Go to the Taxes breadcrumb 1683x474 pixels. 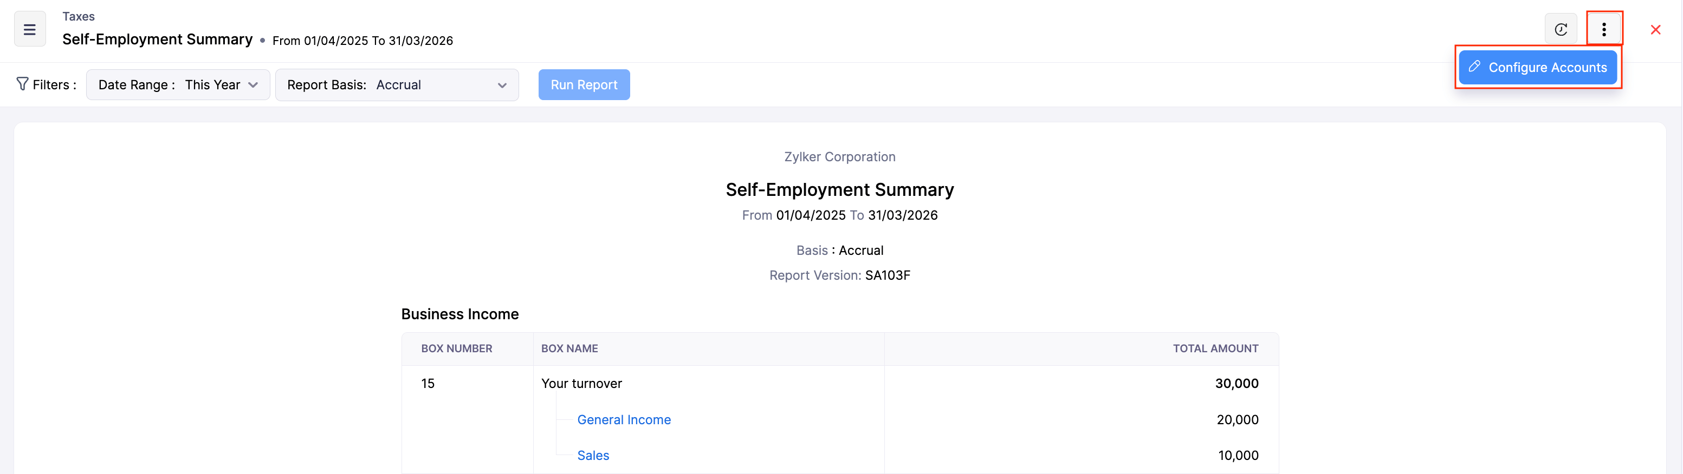pyautogui.click(x=79, y=16)
